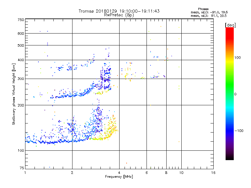Click the isolated orange point near 4.5 MHz below 100 km
Screen dimensions: 251x188
coord(127,163)
